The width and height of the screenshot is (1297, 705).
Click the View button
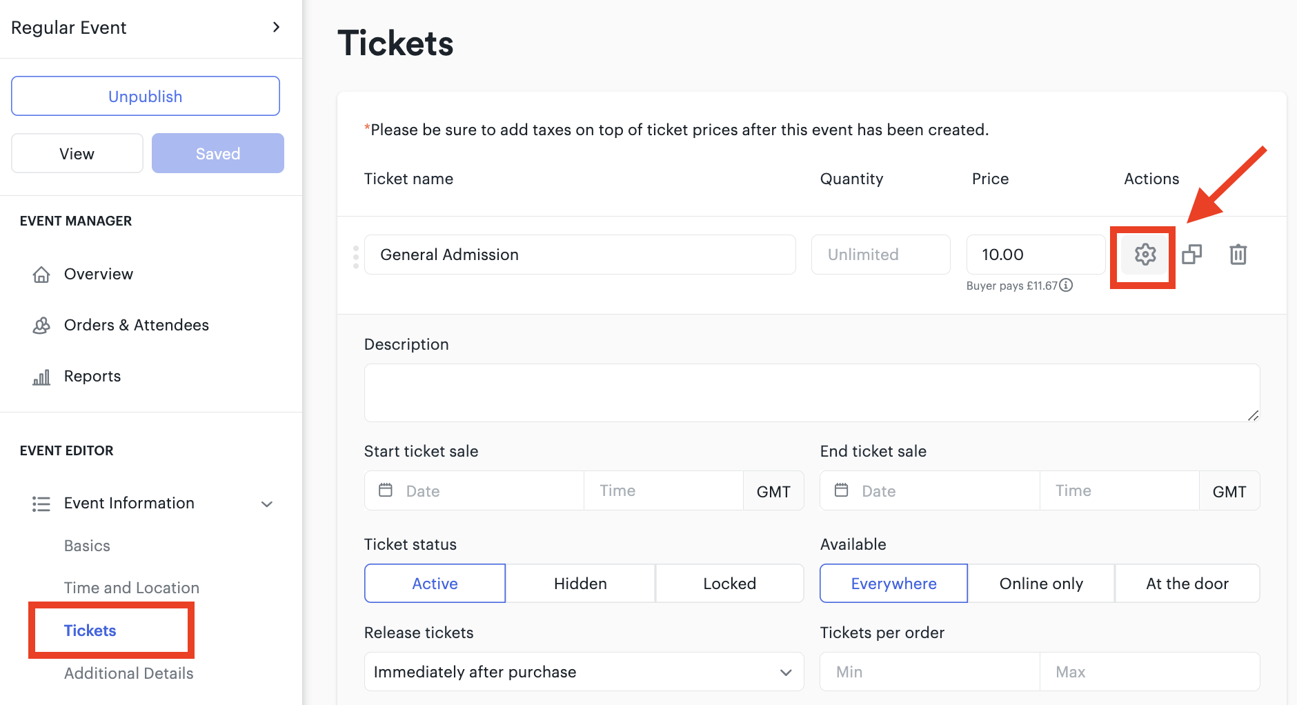coord(77,153)
